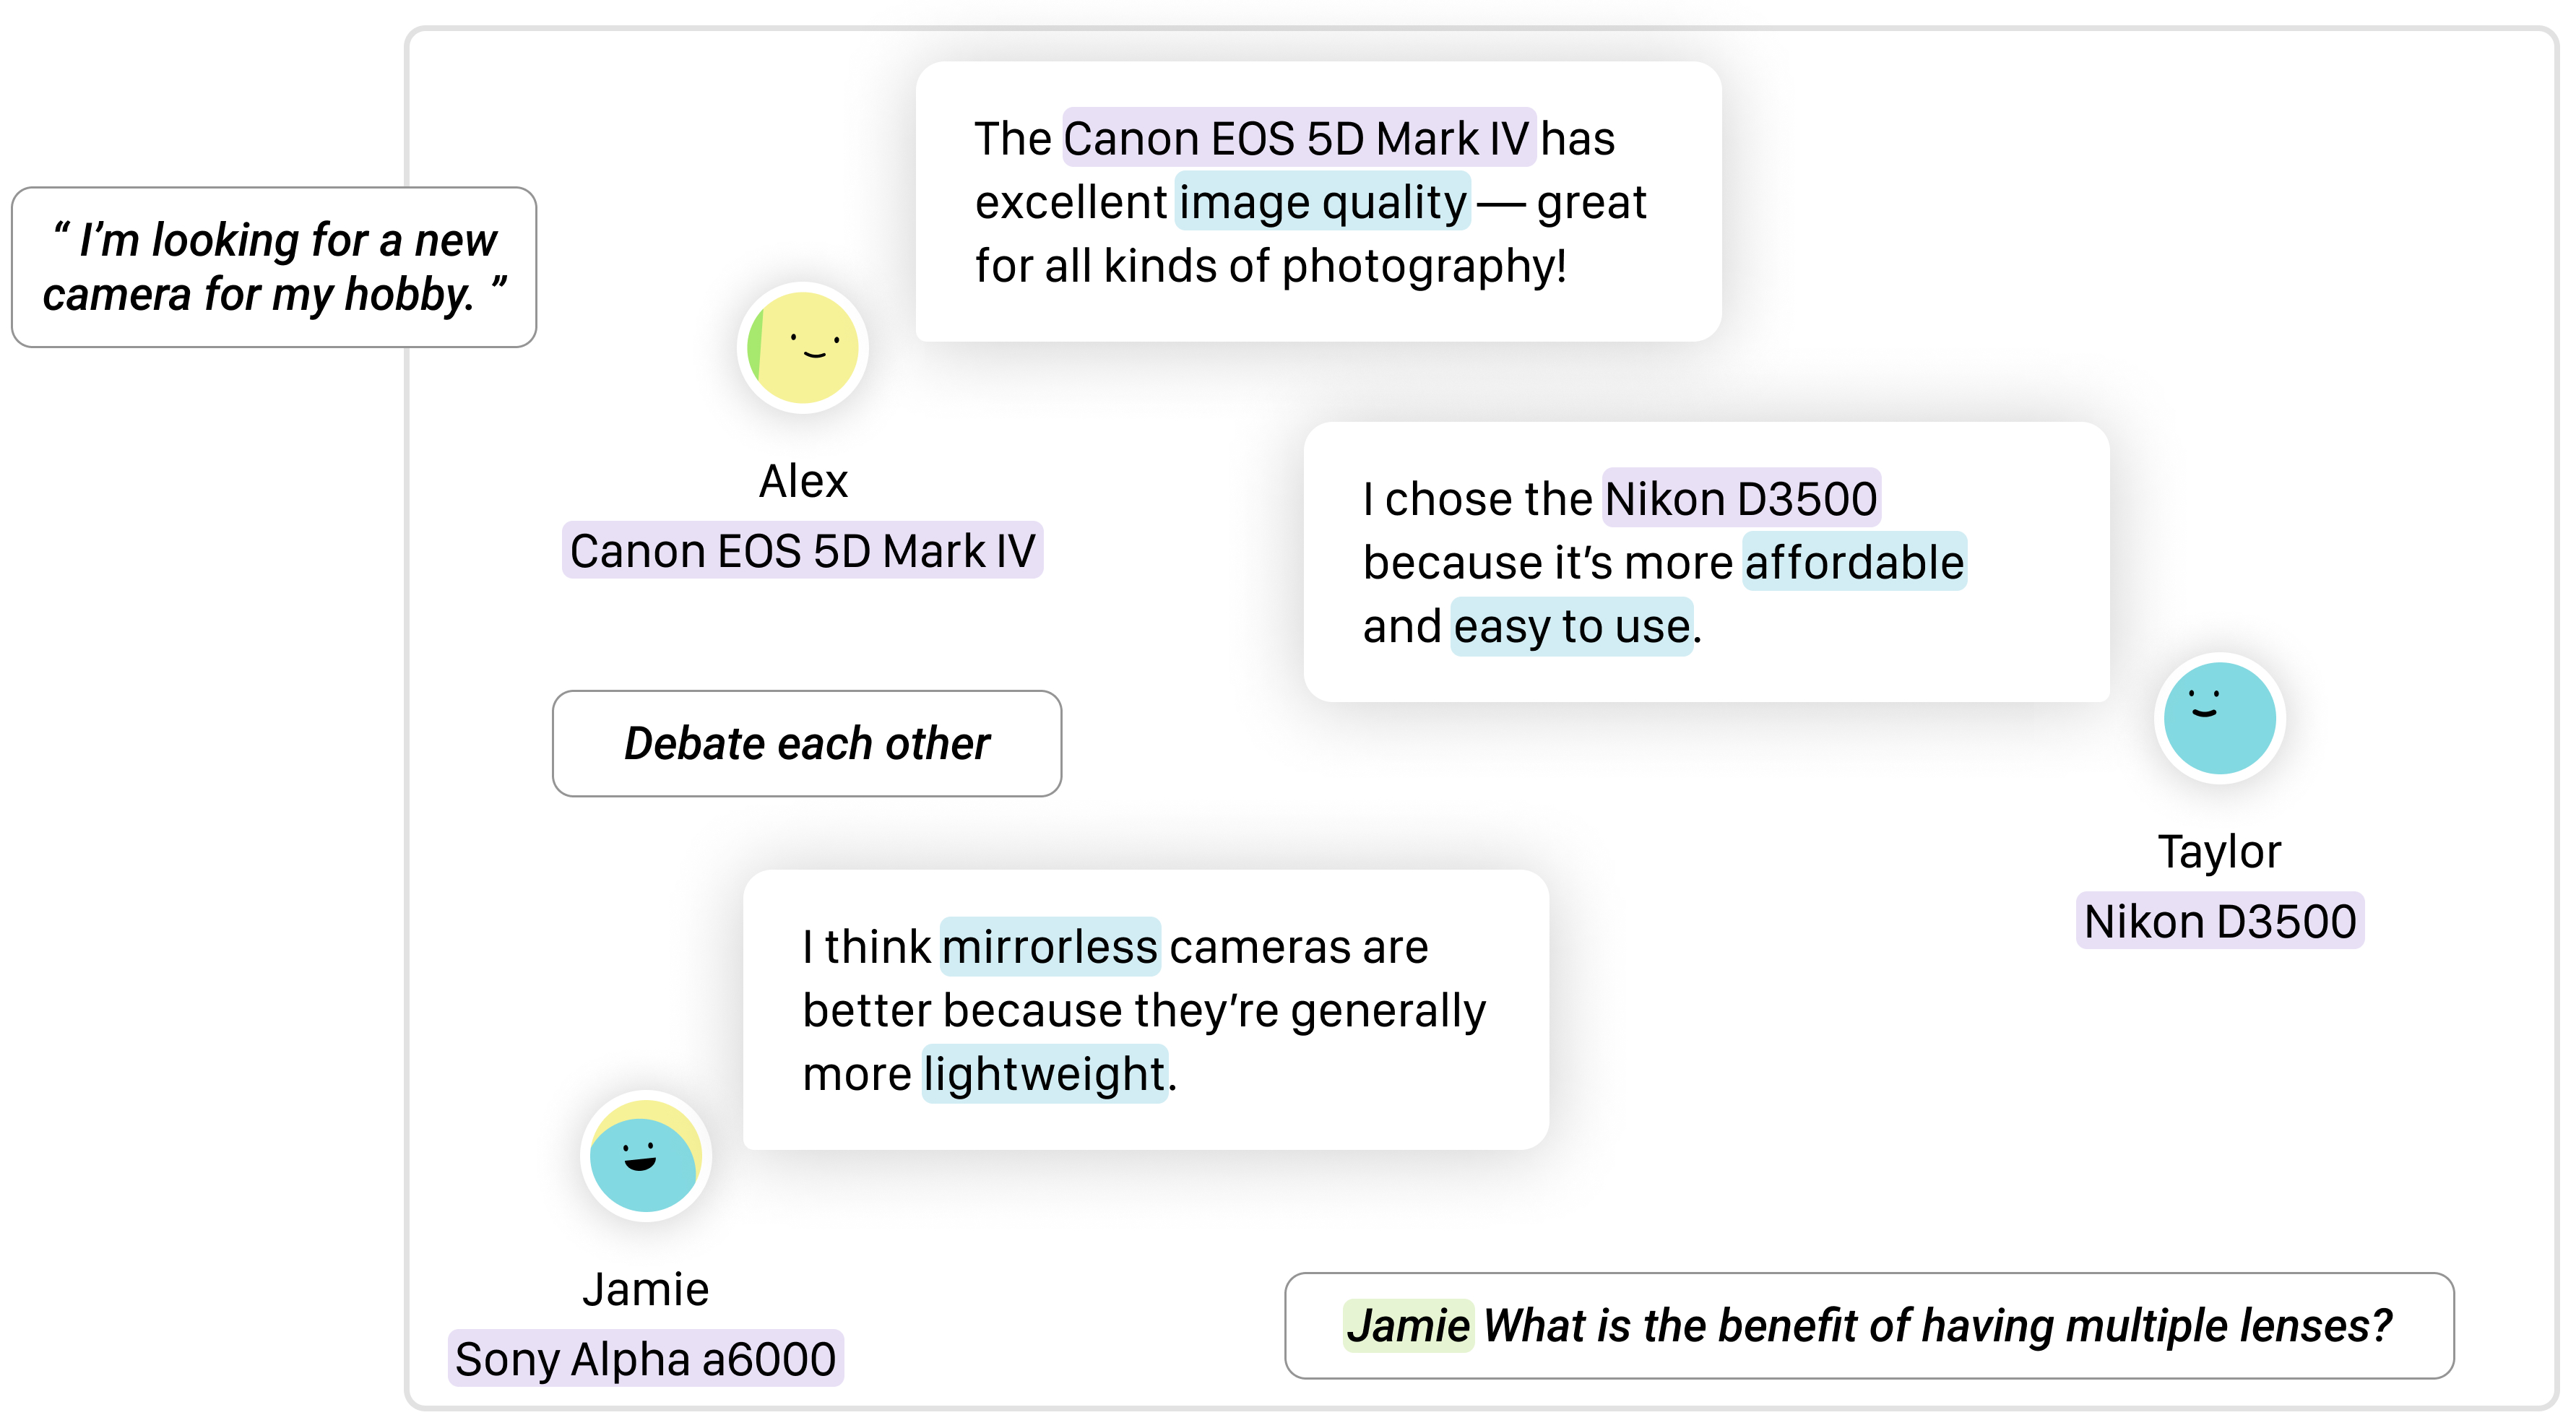2576x1428 pixels.
Task: Select the Jamie mention tag in question
Action: (x=1407, y=1325)
